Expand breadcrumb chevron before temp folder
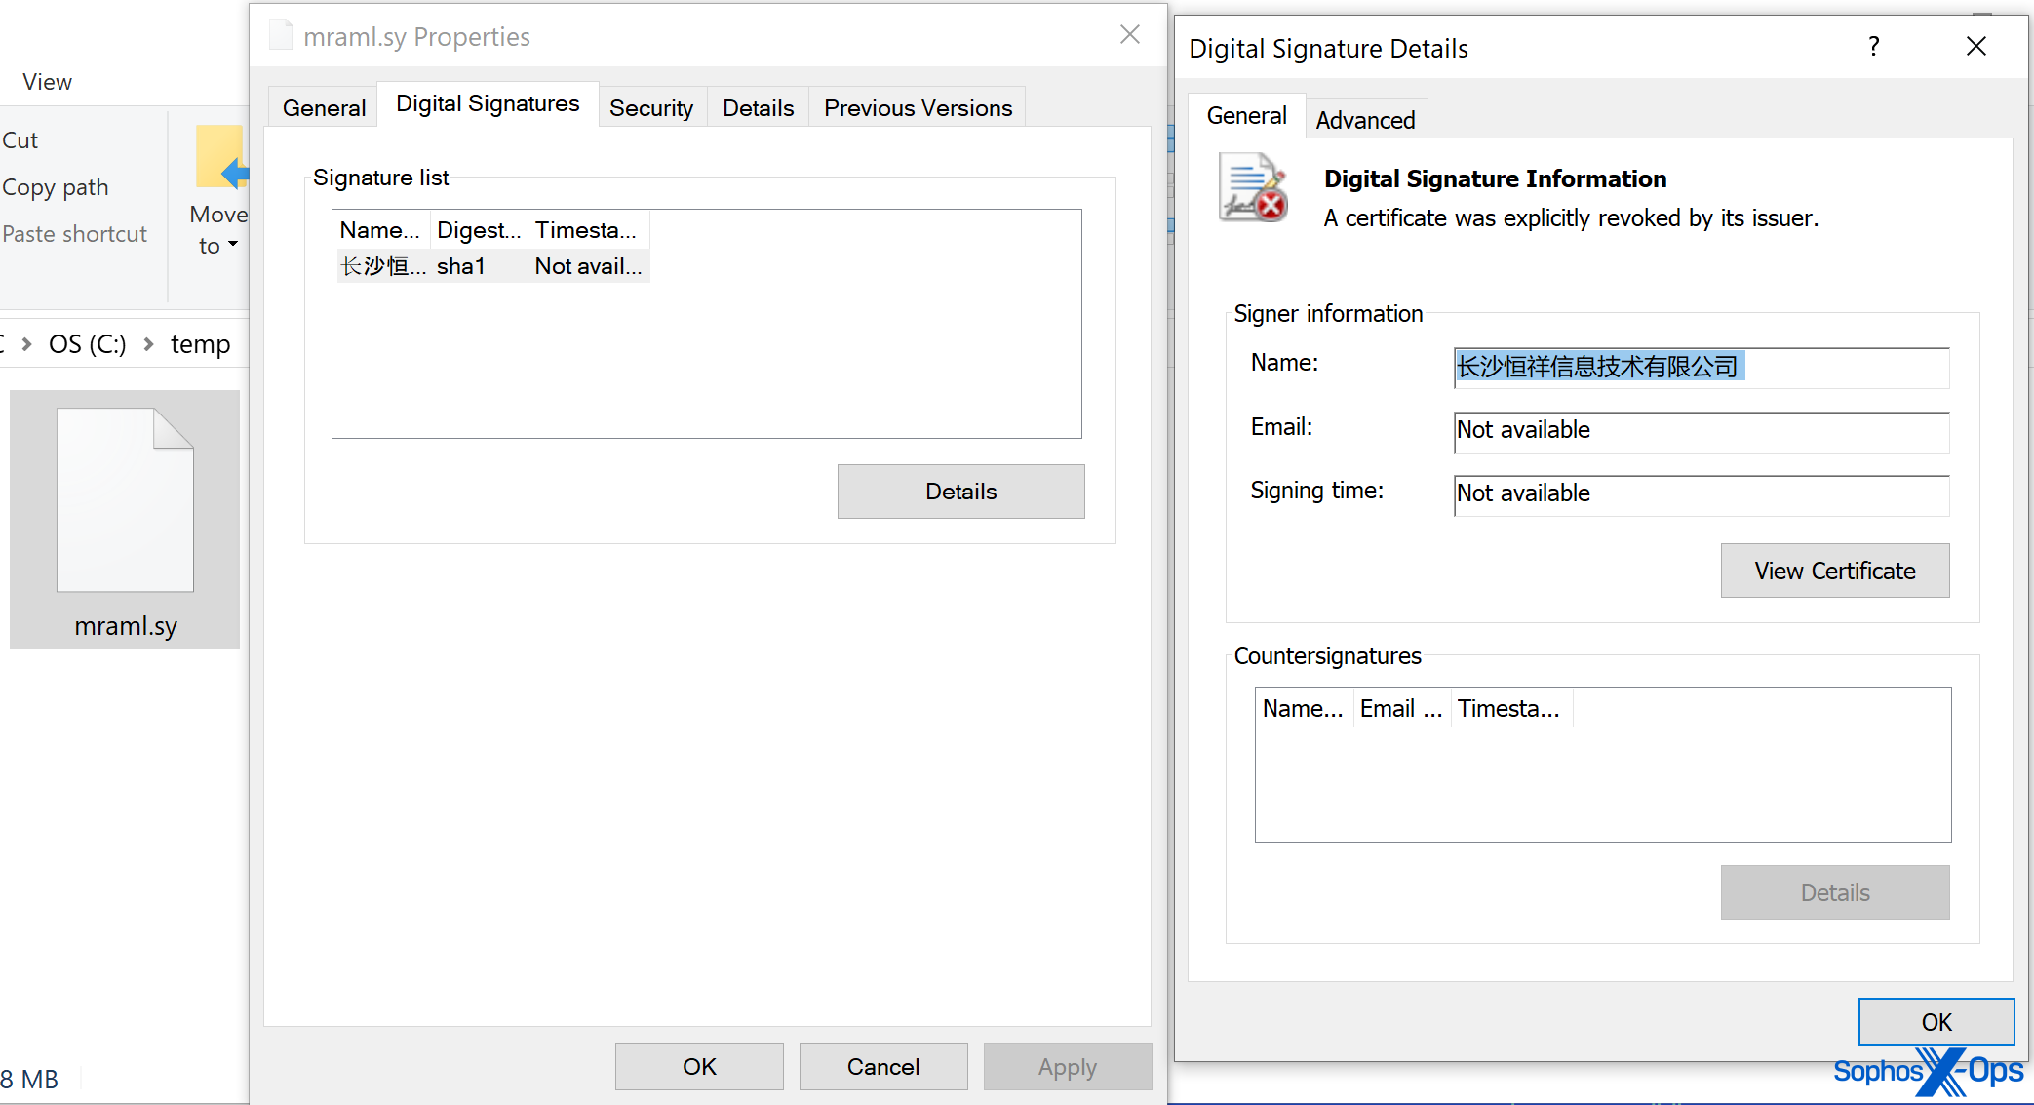Viewport: 2034px width, 1105px height. click(148, 344)
